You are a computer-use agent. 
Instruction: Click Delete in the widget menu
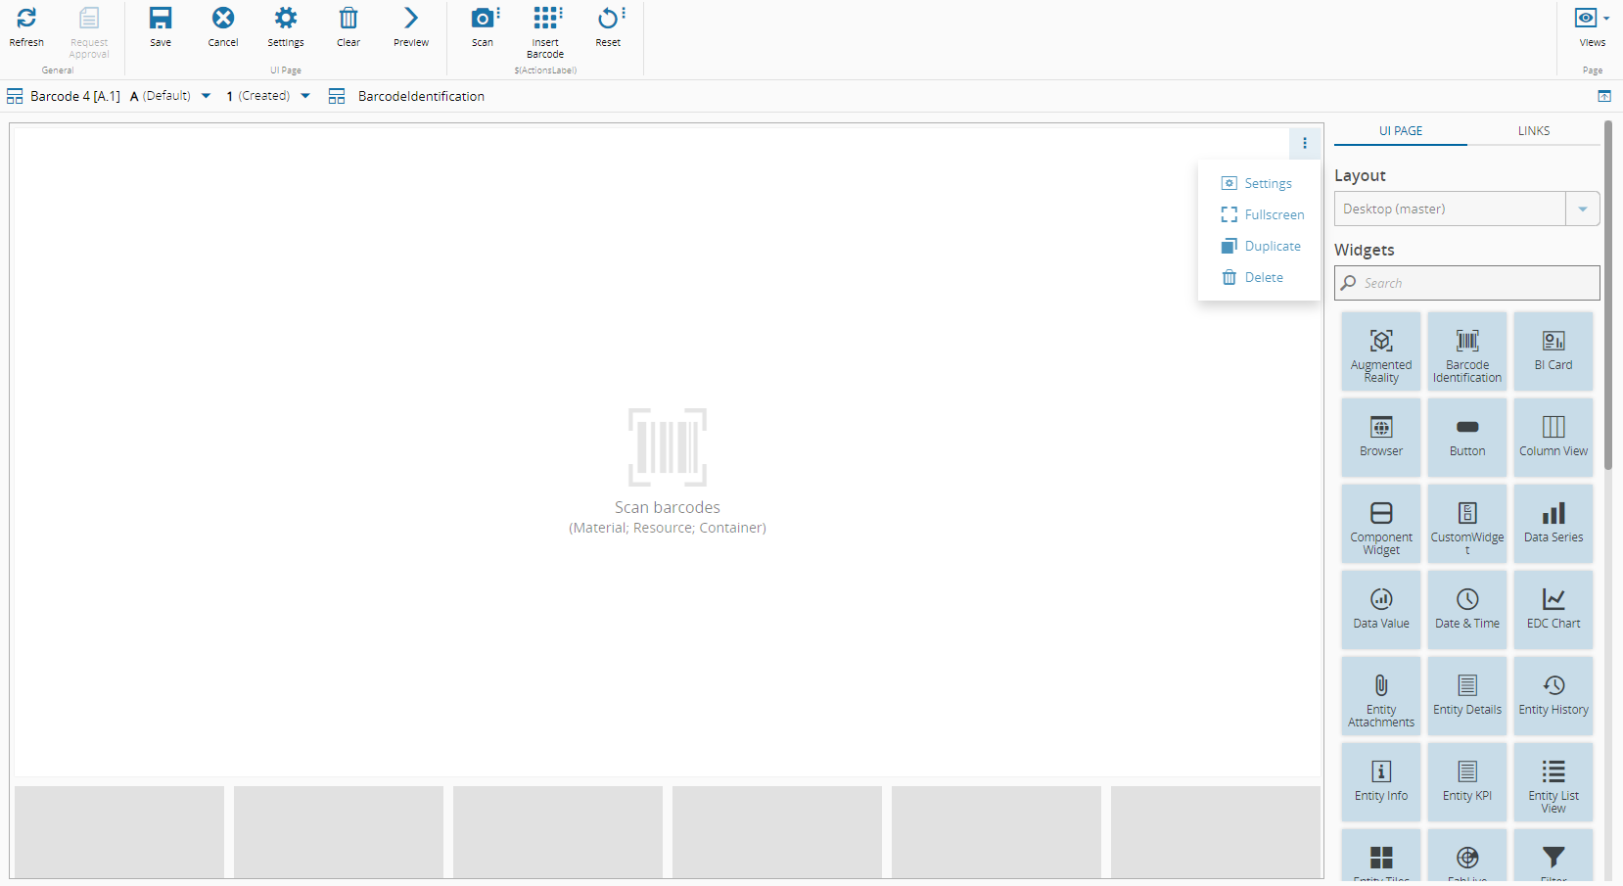coord(1263,278)
